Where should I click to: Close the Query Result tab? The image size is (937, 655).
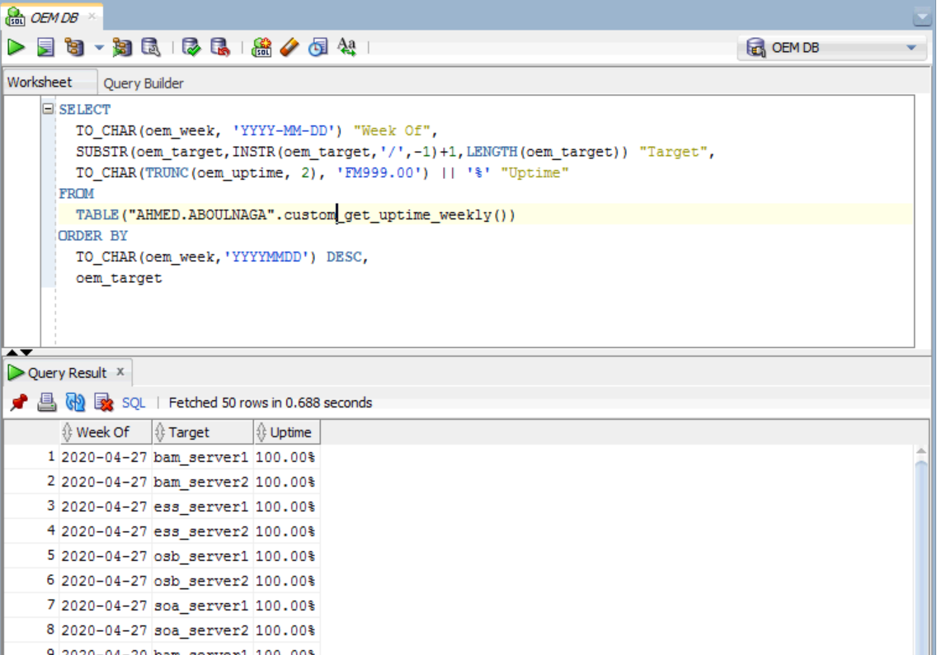coord(120,372)
